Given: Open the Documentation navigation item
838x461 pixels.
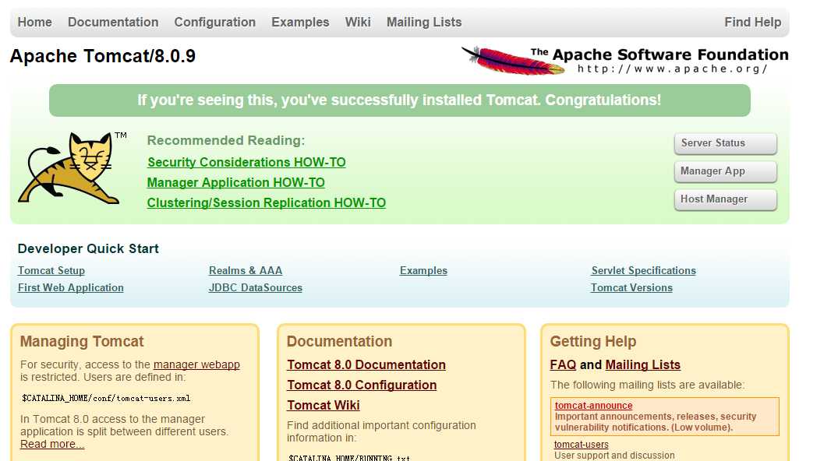Looking at the screenshot, I should click(113, 23).
